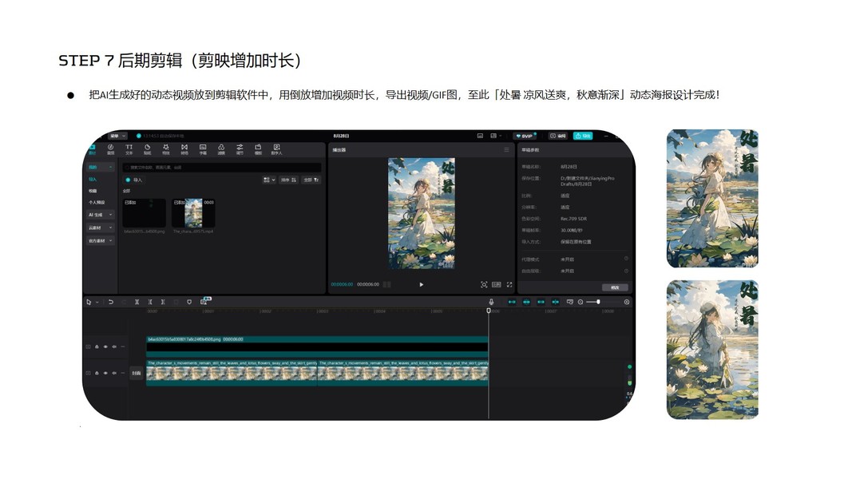Open the Captions tab icon
This screenshot has height=479, width=852.
(x=203, y=148)
